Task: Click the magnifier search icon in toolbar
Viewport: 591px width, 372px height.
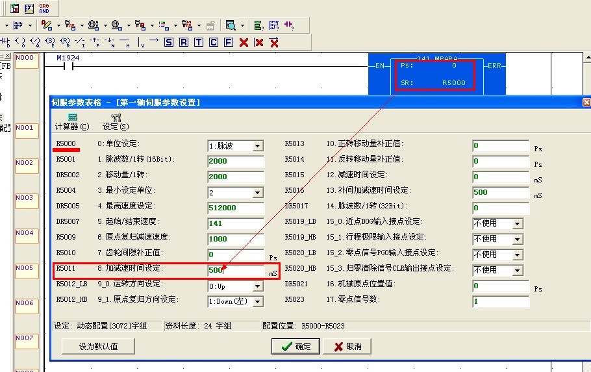Action: tap(231, 25)
